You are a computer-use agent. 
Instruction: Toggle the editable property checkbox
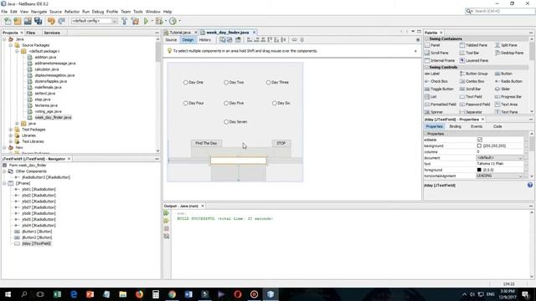(x=480, y=140)
